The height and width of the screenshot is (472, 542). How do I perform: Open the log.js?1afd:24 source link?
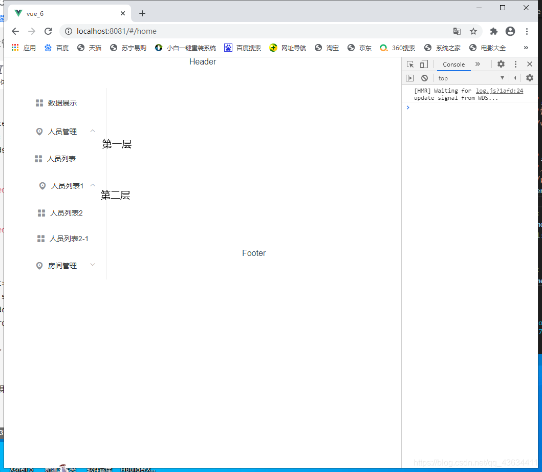click(500, 91)
